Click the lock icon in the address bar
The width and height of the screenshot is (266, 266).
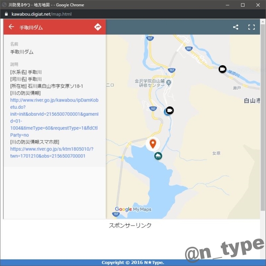[x=6, y=14]
